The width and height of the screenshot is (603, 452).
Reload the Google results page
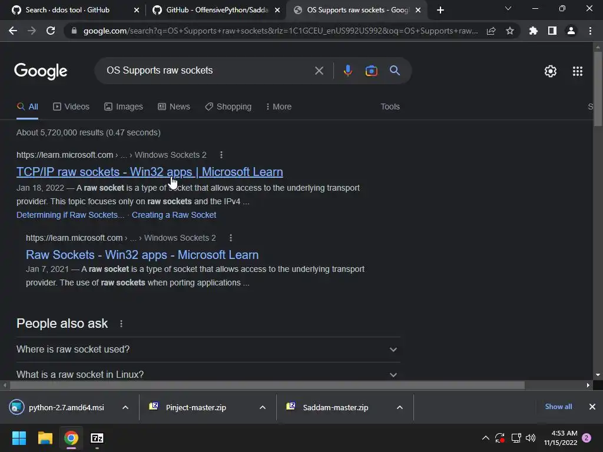(51, 31)
